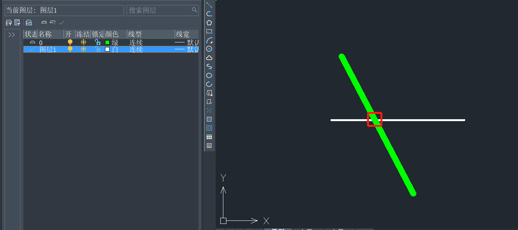Viewport: 518px width, 230px height.
Task: Toggle the lock for 图层1
Action: 98,49
